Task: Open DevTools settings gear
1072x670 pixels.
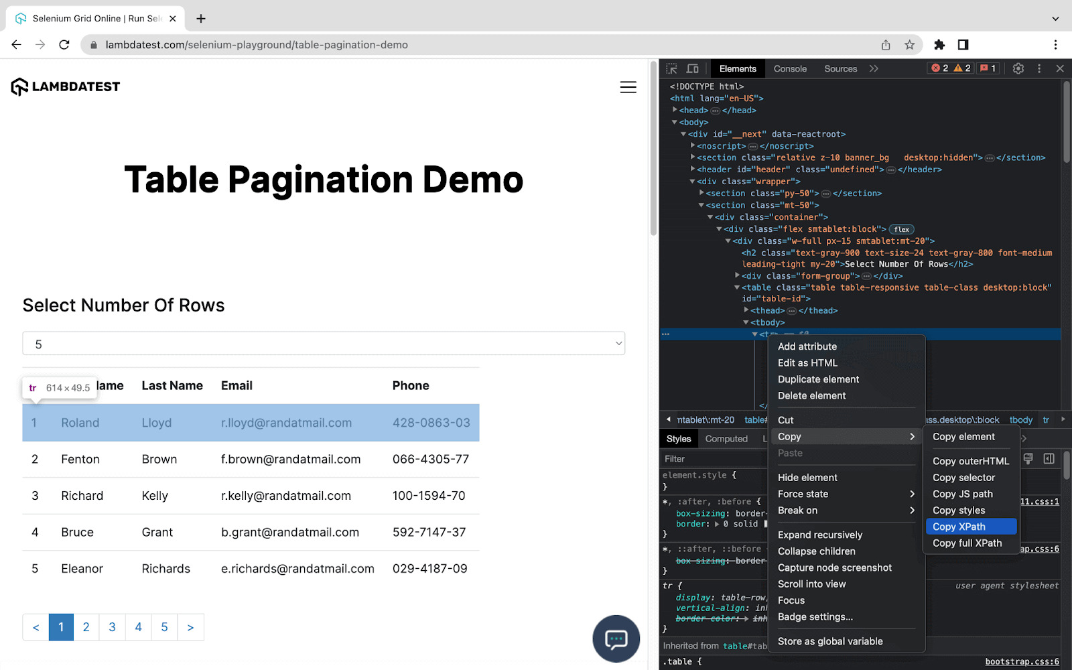Action: pos(1018,68)
